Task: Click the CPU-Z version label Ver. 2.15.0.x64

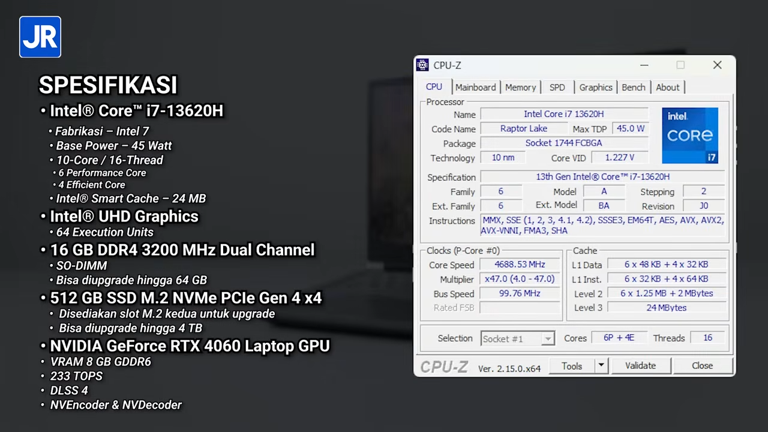Action: [509, 368]
